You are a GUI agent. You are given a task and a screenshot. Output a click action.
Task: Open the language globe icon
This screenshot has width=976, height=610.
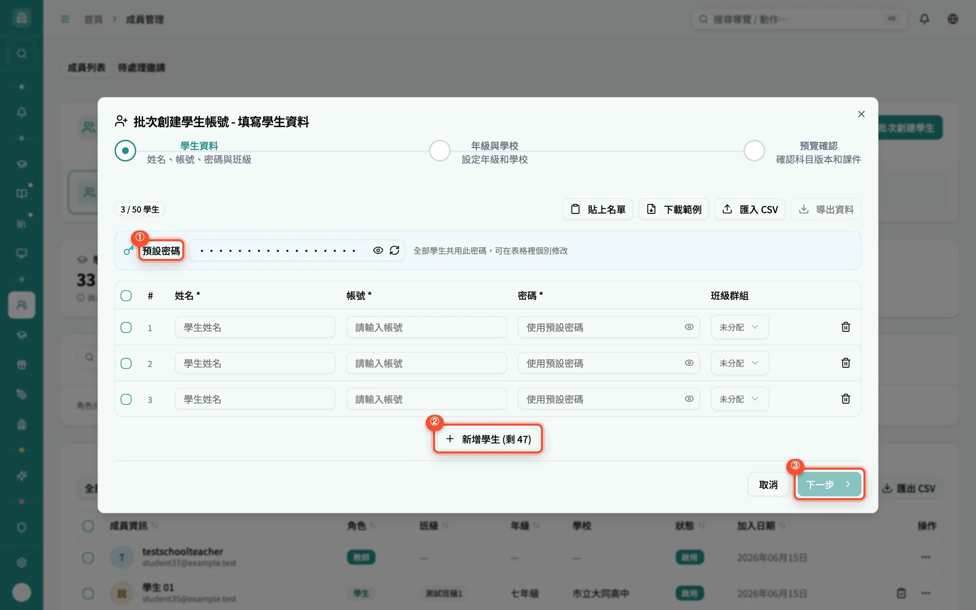(953, 19)
